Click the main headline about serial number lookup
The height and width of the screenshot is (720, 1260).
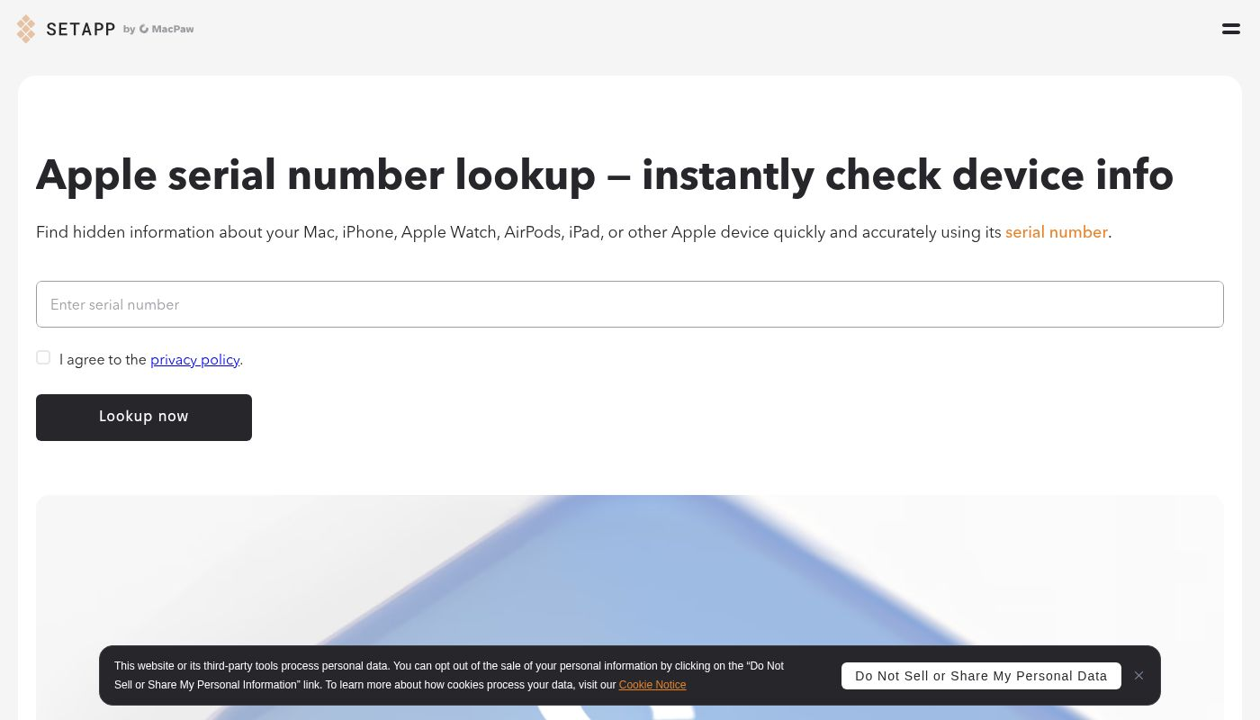click(605, 175)
